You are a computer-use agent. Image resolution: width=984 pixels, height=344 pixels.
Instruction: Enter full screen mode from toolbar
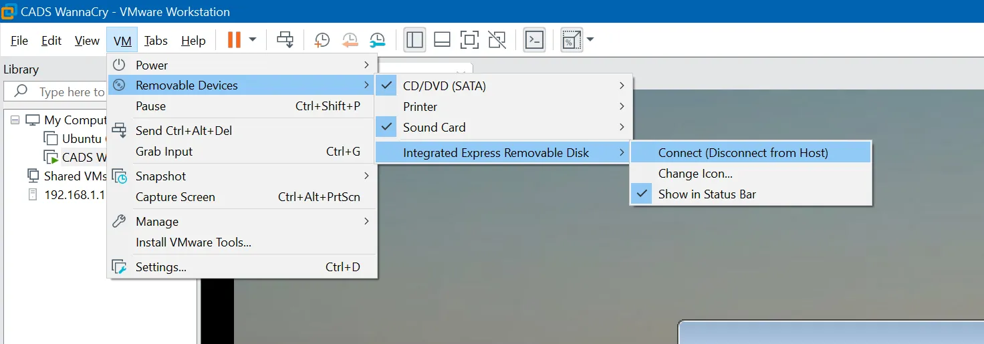click(469, 40)
